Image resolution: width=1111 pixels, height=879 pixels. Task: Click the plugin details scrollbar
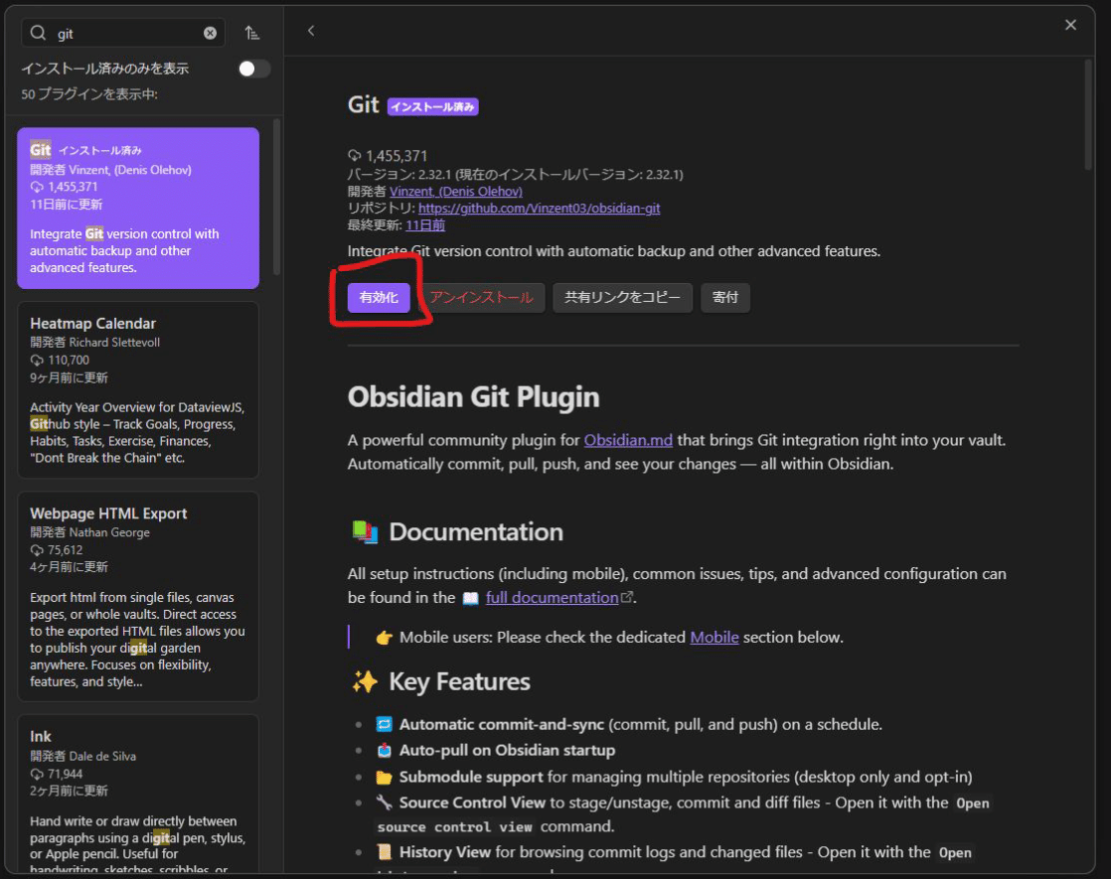(1088, 115)
